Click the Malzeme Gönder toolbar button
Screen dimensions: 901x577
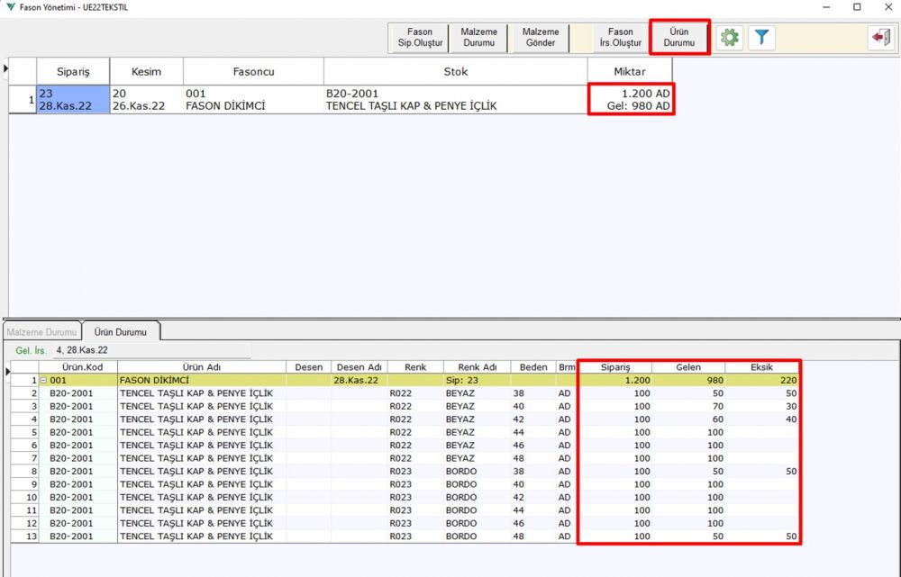[541, 38]
